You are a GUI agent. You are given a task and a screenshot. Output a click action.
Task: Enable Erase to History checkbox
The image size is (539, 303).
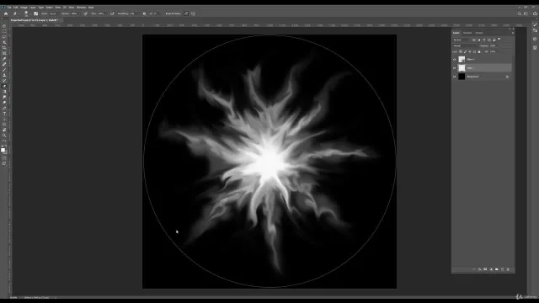173,13
